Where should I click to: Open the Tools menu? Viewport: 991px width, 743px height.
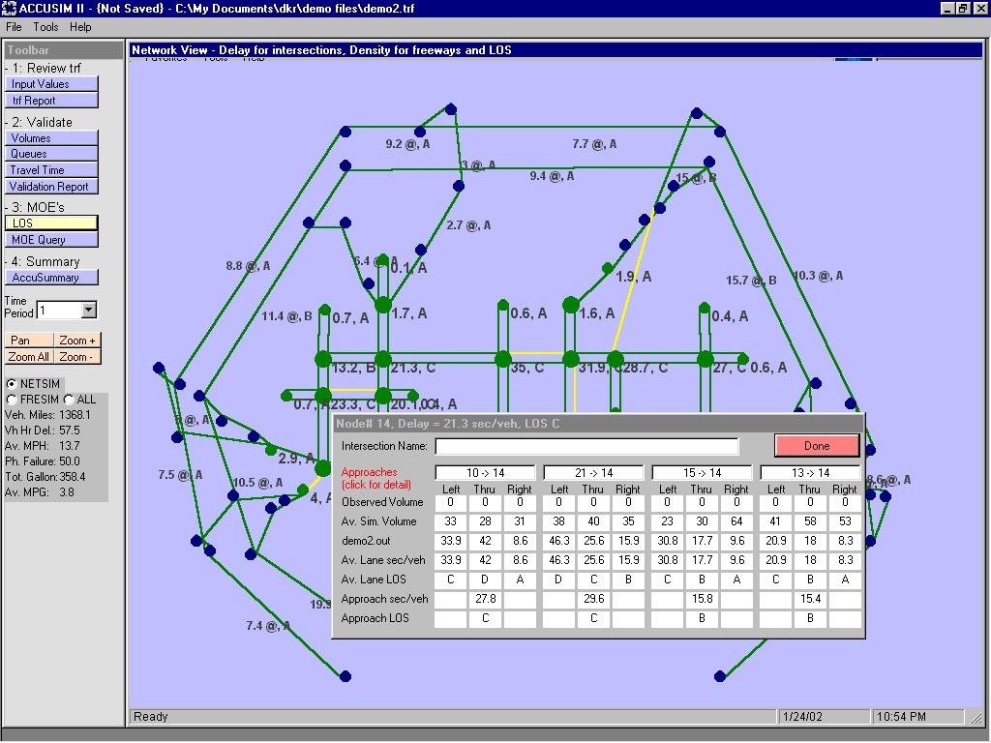tap(45, 27)
